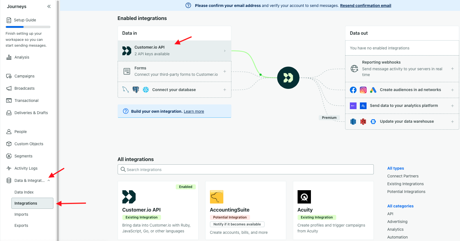Screen dimensions: 460x241
Task: Click the People person icon
Action: (x=9, y=132)
